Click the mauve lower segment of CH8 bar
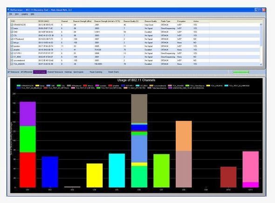This screenshot has width=275, height=203. coord(184,169)
